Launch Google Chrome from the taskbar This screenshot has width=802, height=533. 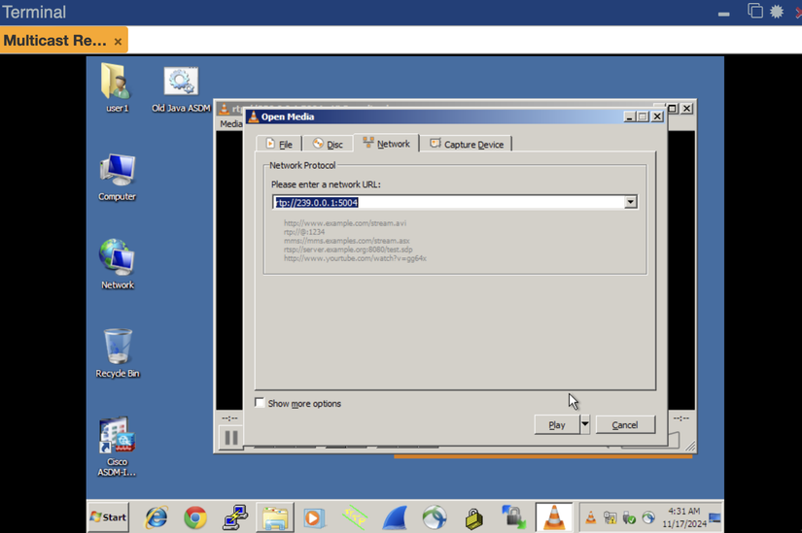point(195,517)
